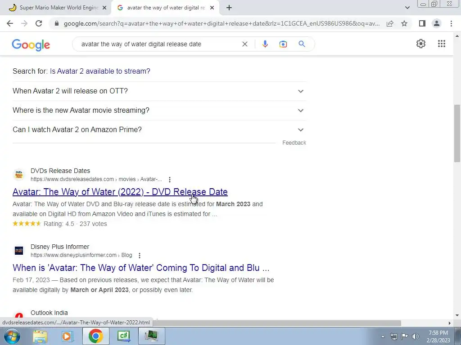Open Google quick settings gear

coord(421,44)
